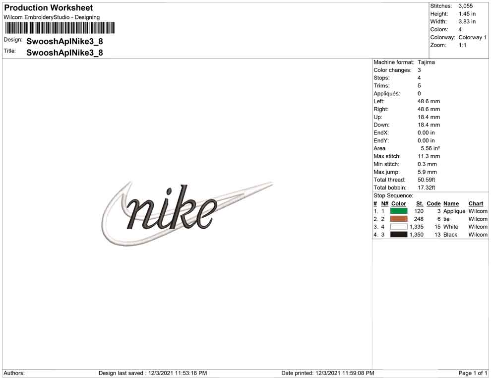This screenshot has width=491, height=378.
Task: Click the Stitches value 3,055
Action: (466, 6)
